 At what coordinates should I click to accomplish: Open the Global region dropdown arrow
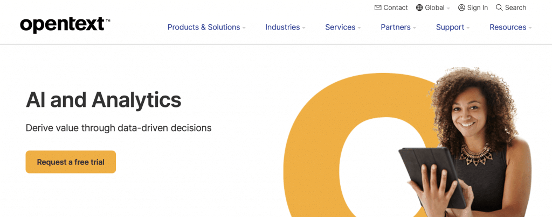pyautogui.click(x=448, y=9)
